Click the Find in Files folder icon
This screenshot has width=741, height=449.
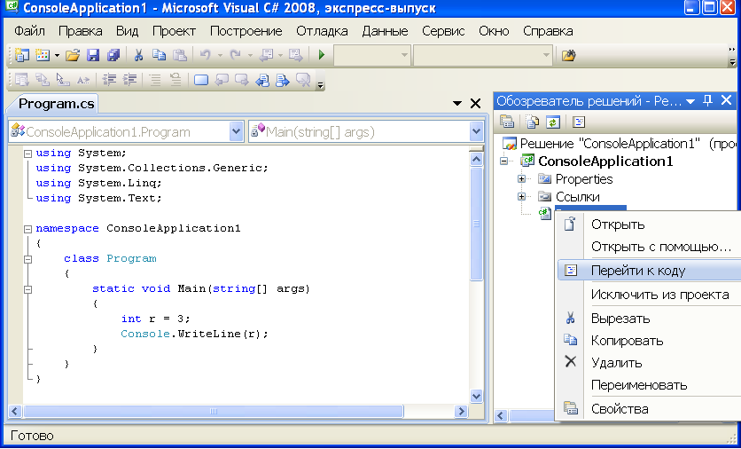[568, 55]
